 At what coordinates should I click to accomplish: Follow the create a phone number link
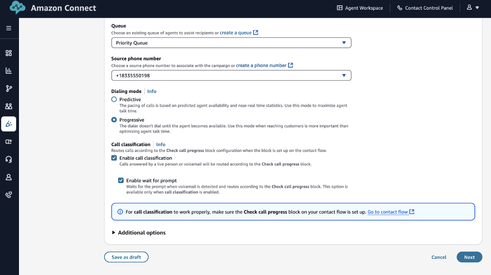(x=261, y=65)
